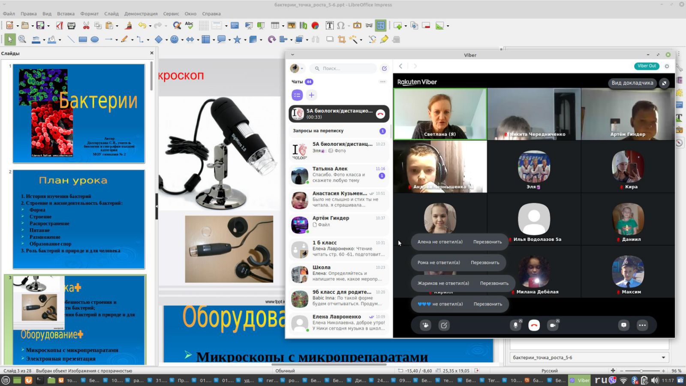Click the Viber item in the taskbar
This screenshot has height=386, width=686.
pos(580,380)
